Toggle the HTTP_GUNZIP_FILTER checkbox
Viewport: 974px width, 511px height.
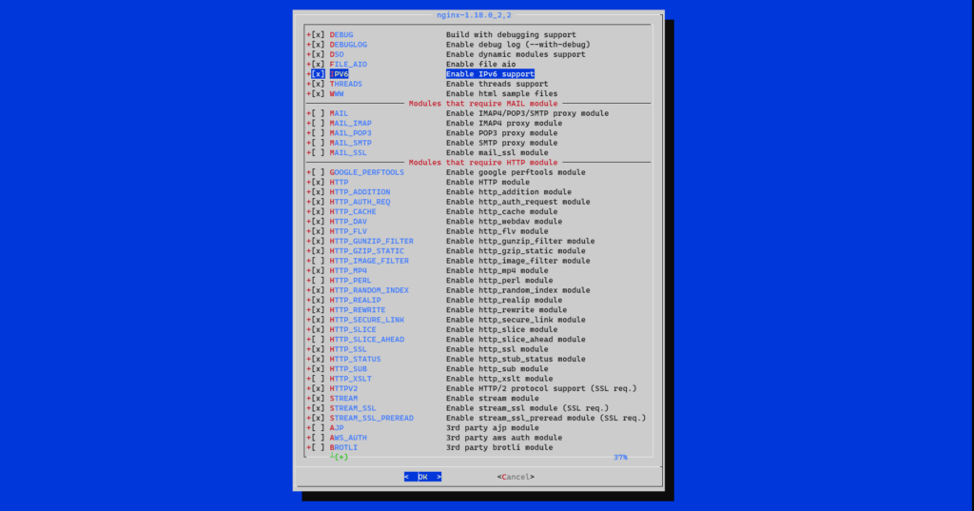[x=318, y=241]
